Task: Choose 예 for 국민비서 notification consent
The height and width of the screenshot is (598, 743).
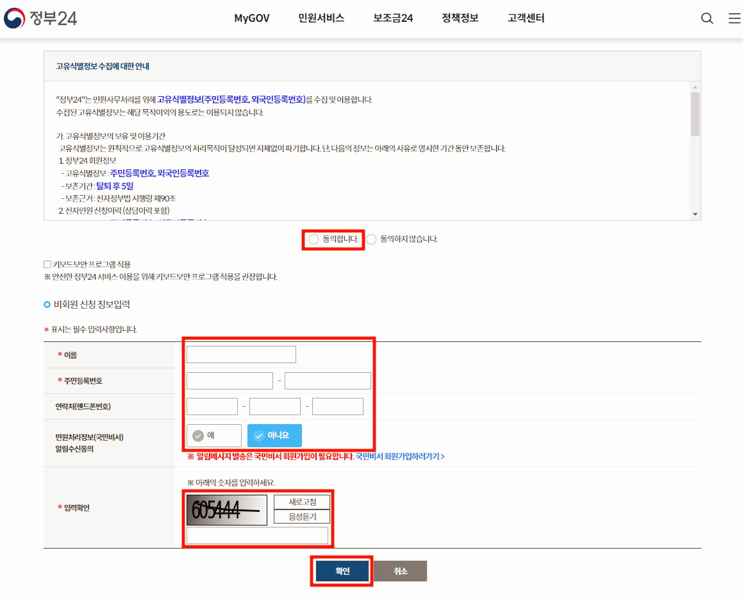Action: pos(213,435)
